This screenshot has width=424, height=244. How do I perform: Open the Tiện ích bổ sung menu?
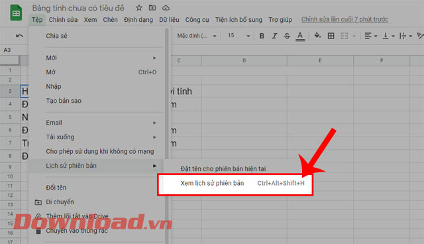coord(238,20)
